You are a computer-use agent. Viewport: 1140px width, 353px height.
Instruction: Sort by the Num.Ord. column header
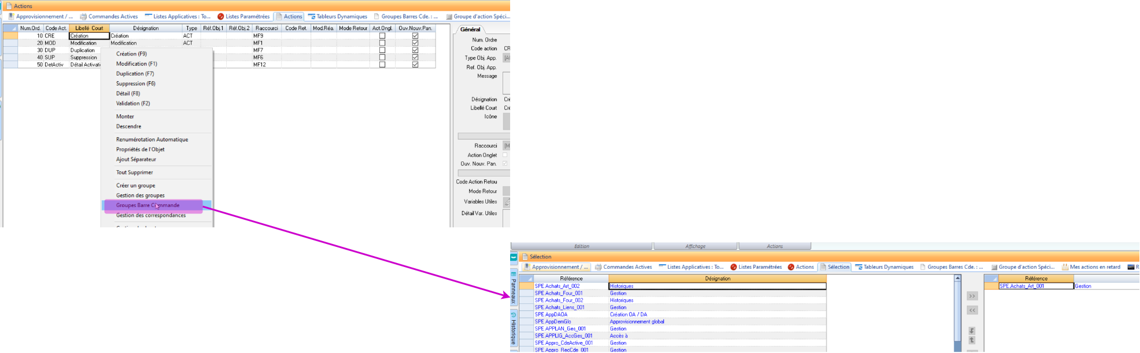click(x=30, y=28)
